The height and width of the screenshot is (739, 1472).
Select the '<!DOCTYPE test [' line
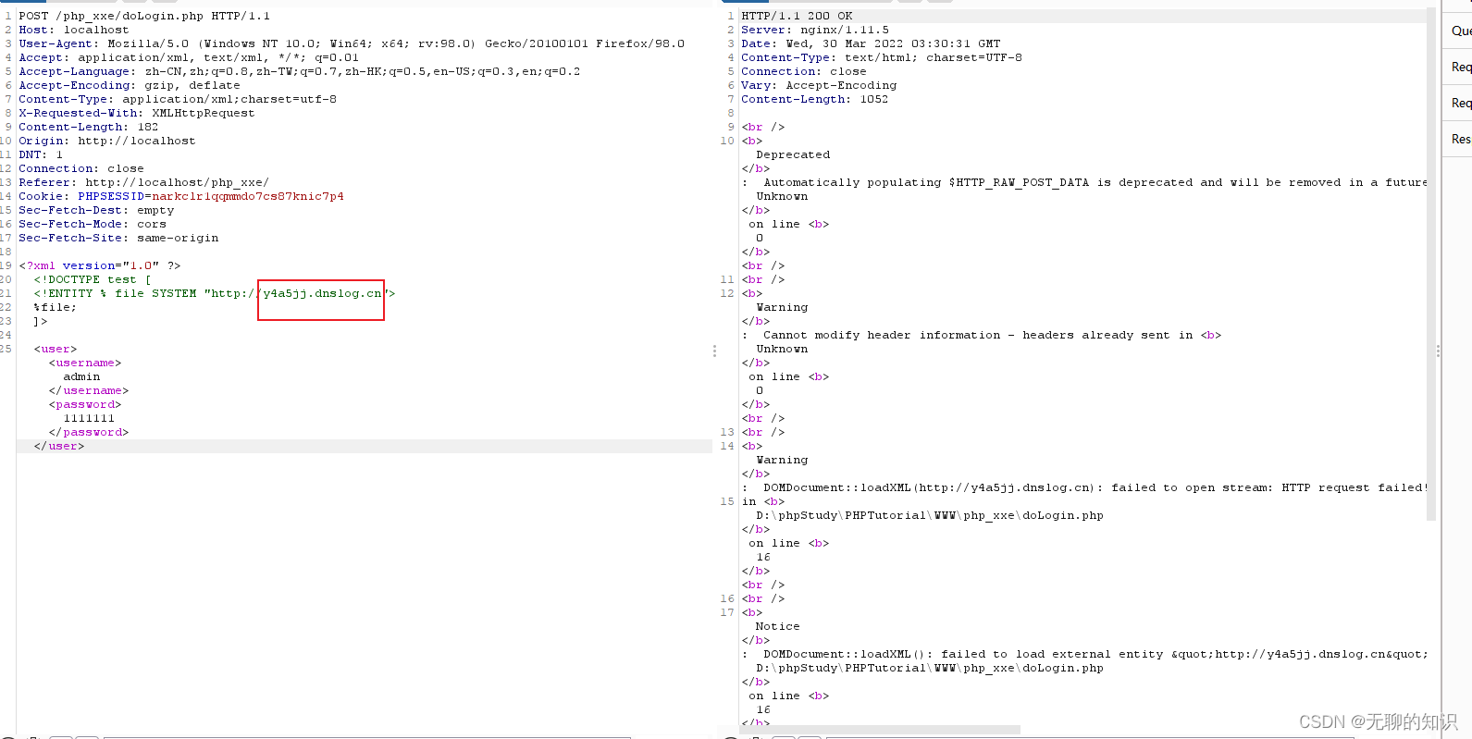[x=93, y=279]
